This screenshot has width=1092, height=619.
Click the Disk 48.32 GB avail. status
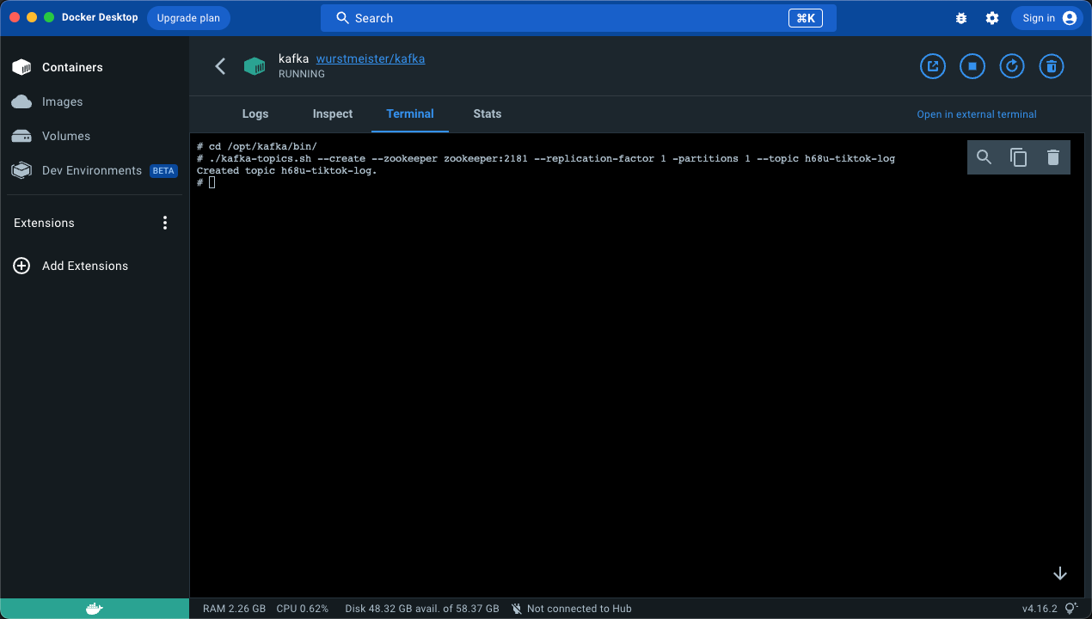click(x=422, y=609)
